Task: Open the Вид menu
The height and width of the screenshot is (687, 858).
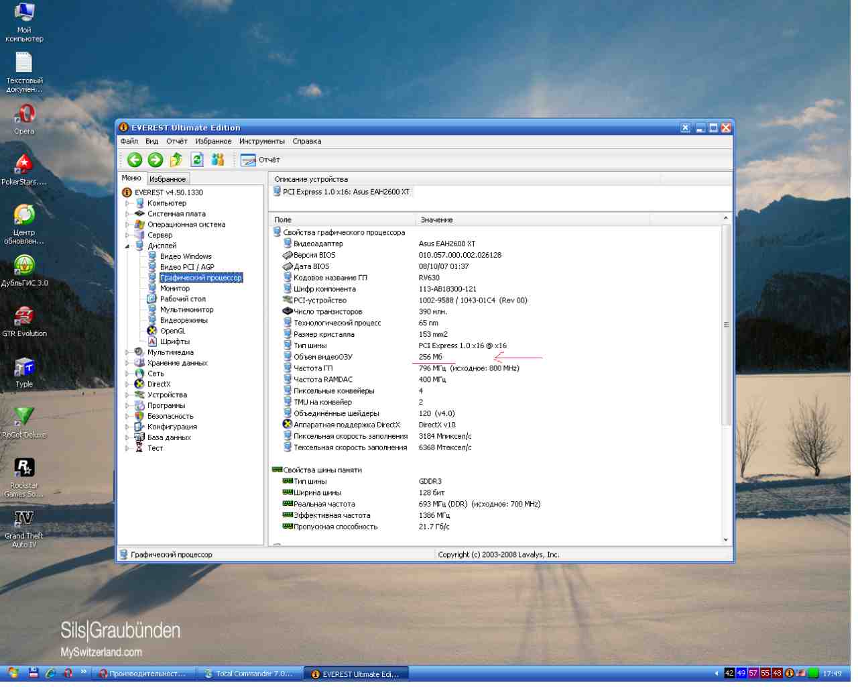Action: (x=152, y=142)
